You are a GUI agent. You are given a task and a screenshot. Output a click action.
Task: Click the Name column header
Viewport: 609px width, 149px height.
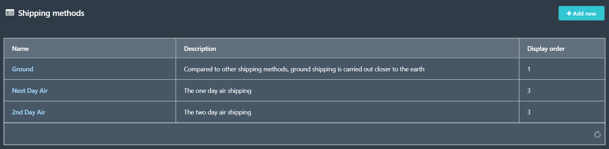(x=90, y=48)
